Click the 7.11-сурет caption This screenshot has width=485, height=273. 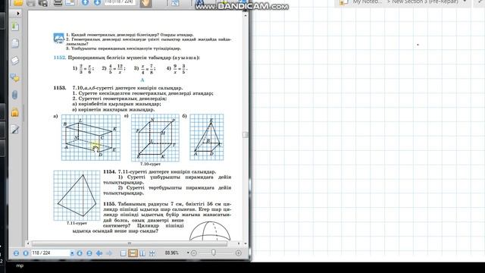point(77,223)
